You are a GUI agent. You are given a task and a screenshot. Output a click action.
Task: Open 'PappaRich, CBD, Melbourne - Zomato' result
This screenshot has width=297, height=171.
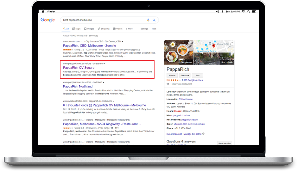tap(89, 46)
